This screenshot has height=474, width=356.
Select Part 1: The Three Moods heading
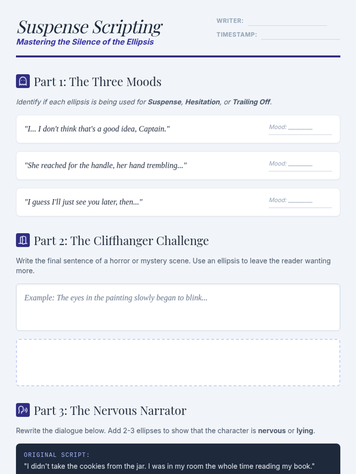[x=97, y=82]
